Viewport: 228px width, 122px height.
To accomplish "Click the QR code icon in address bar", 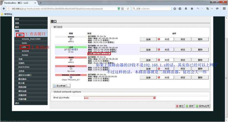I will pyautogui.click(x=123, y=9).
